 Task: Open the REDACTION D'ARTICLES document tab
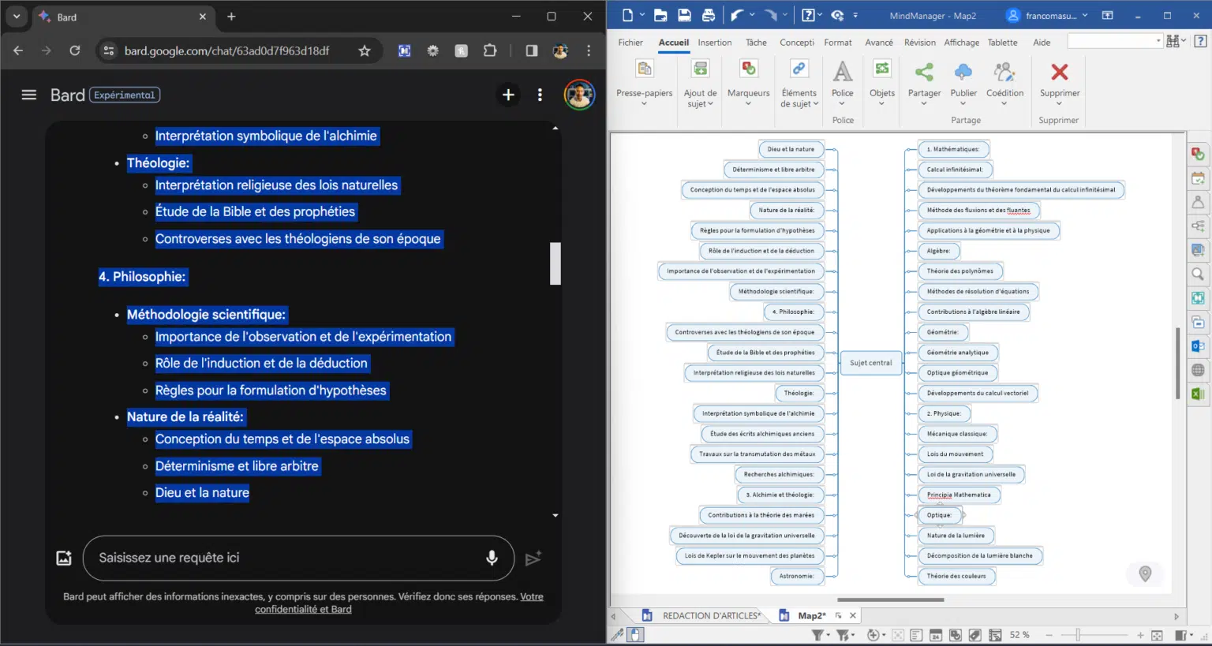[711, 615]
